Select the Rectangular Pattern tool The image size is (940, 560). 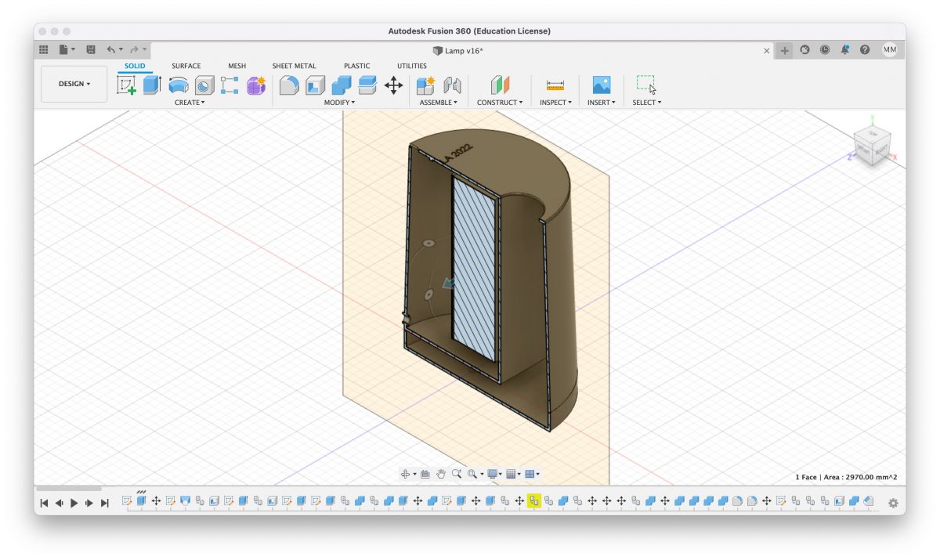point(230,85)
